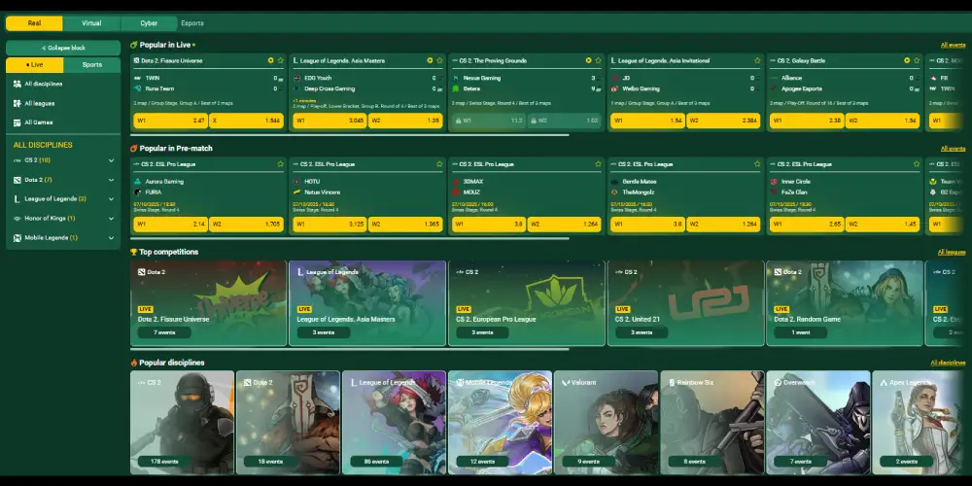Click the Honor of Kings icon in sidebar
The width and height of the screenshot is (972, 486).
point(17,218)
